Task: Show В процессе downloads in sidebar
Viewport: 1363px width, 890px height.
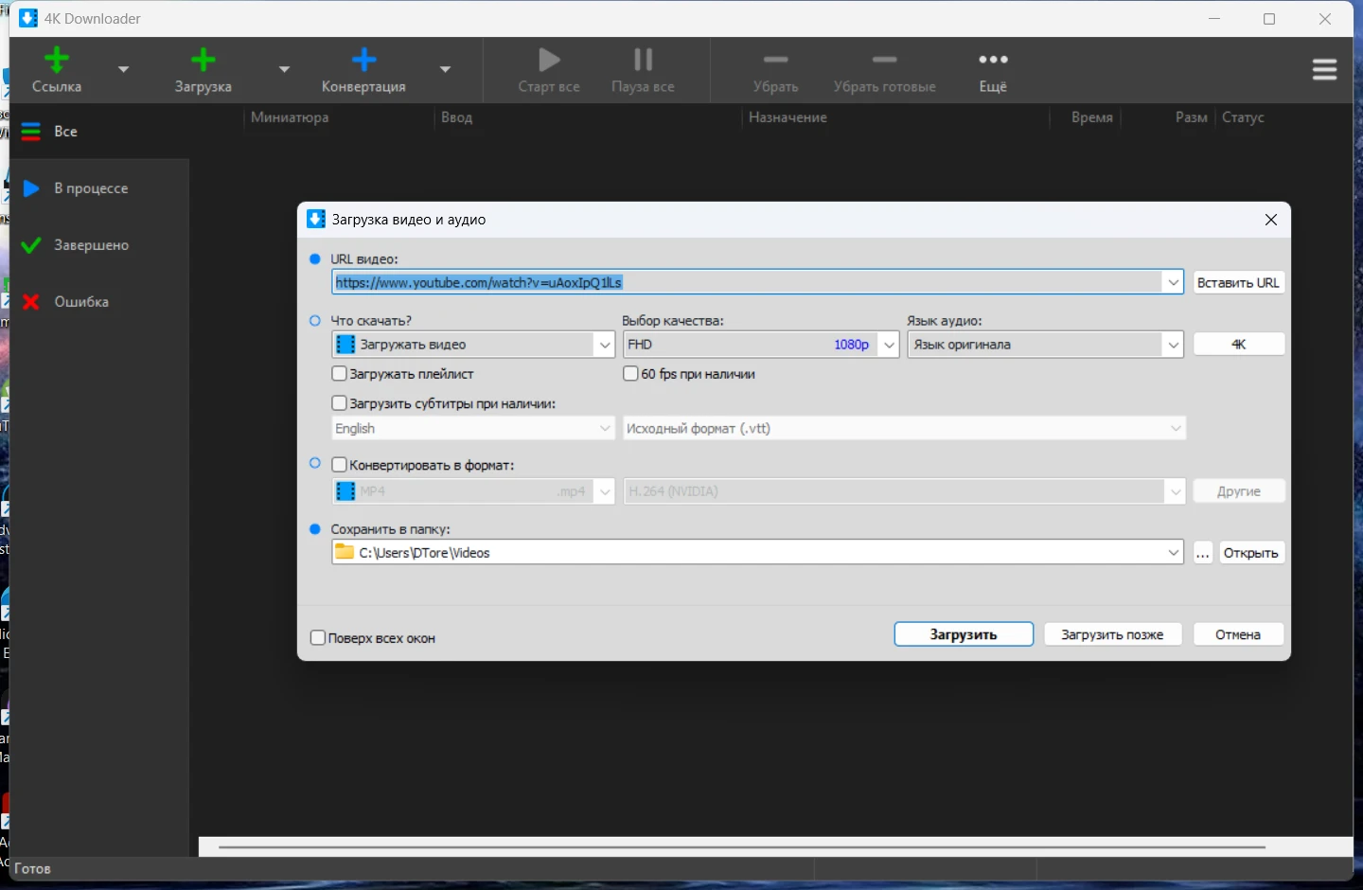Action: pyautogui.click(x=90, y=188)
